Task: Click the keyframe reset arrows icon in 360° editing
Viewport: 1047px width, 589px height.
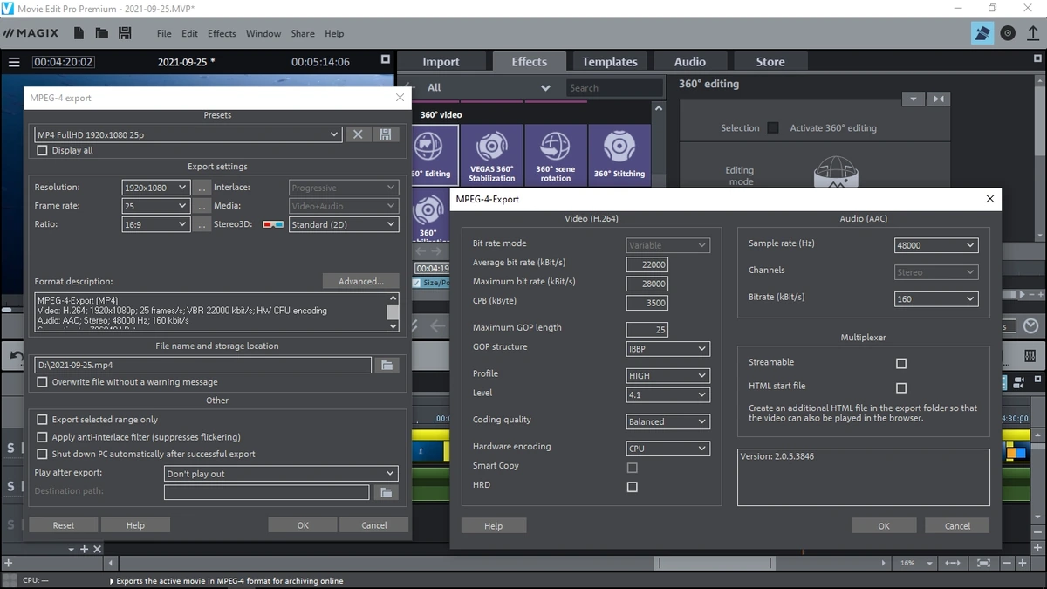Action: point(938,99)
